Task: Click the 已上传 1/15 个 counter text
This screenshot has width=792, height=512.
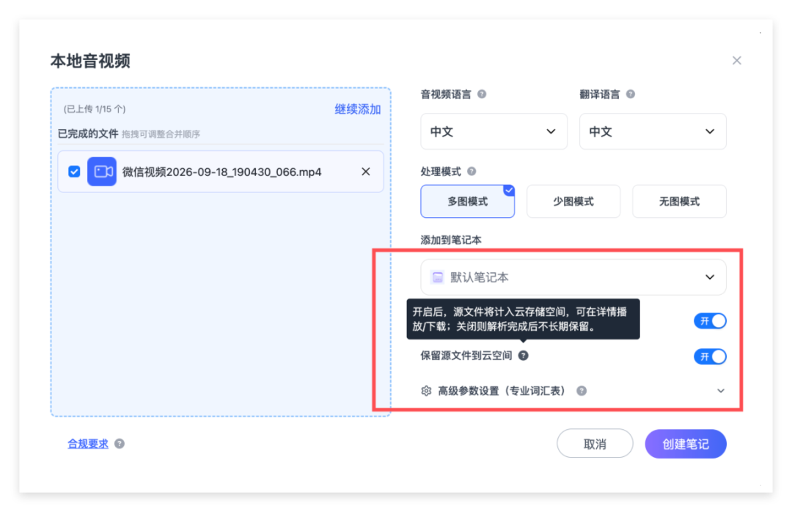Action: (x=95, y=109)
